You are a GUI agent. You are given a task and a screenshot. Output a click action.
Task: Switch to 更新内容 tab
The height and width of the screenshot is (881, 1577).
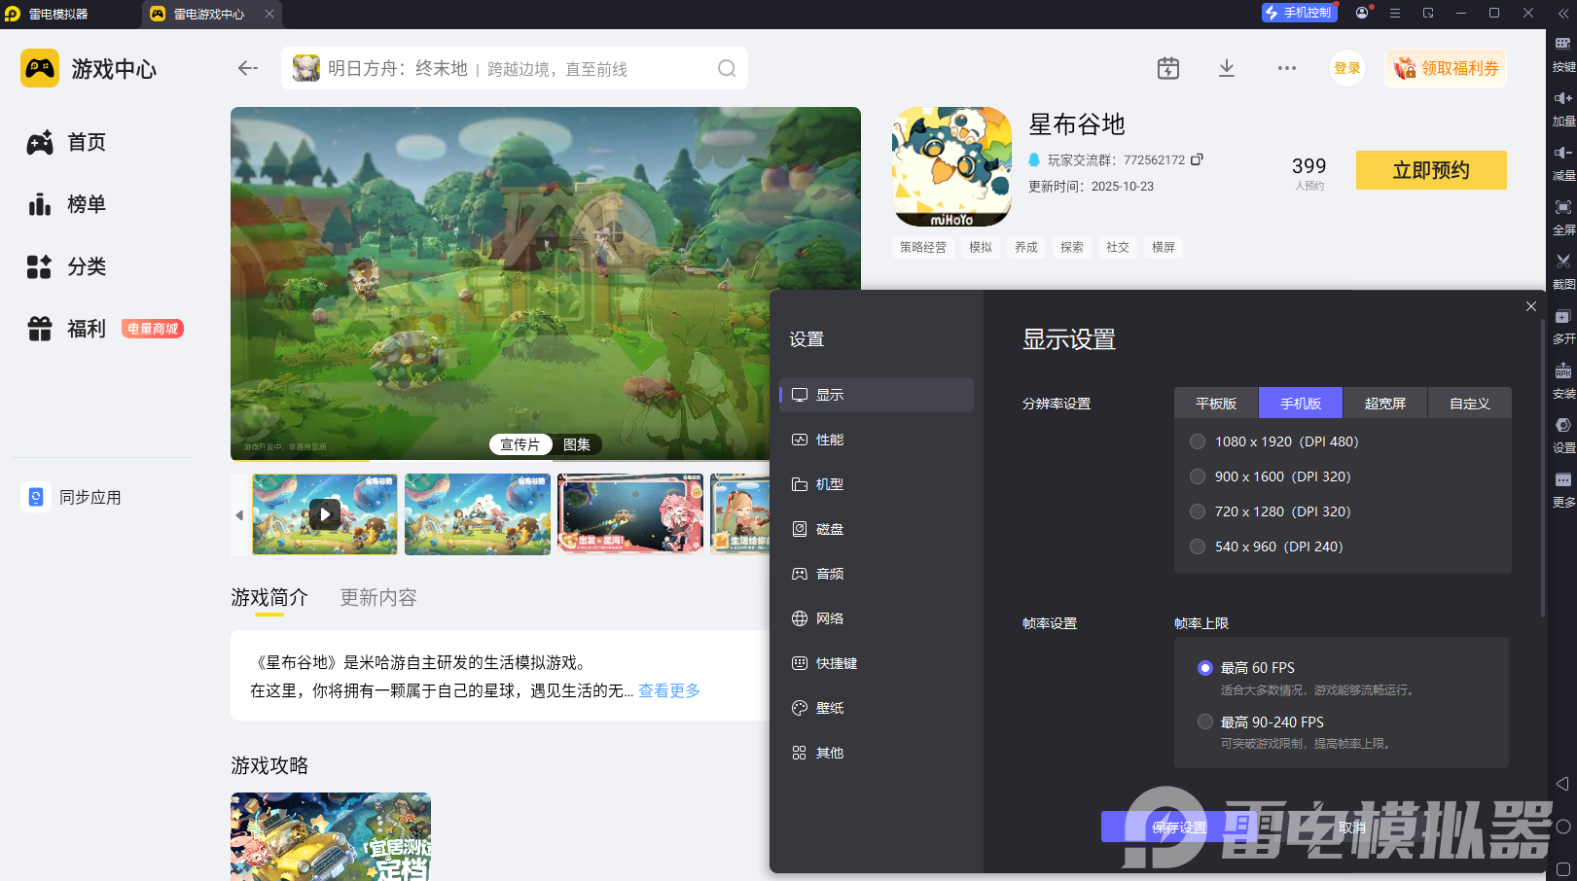[378, 597]
